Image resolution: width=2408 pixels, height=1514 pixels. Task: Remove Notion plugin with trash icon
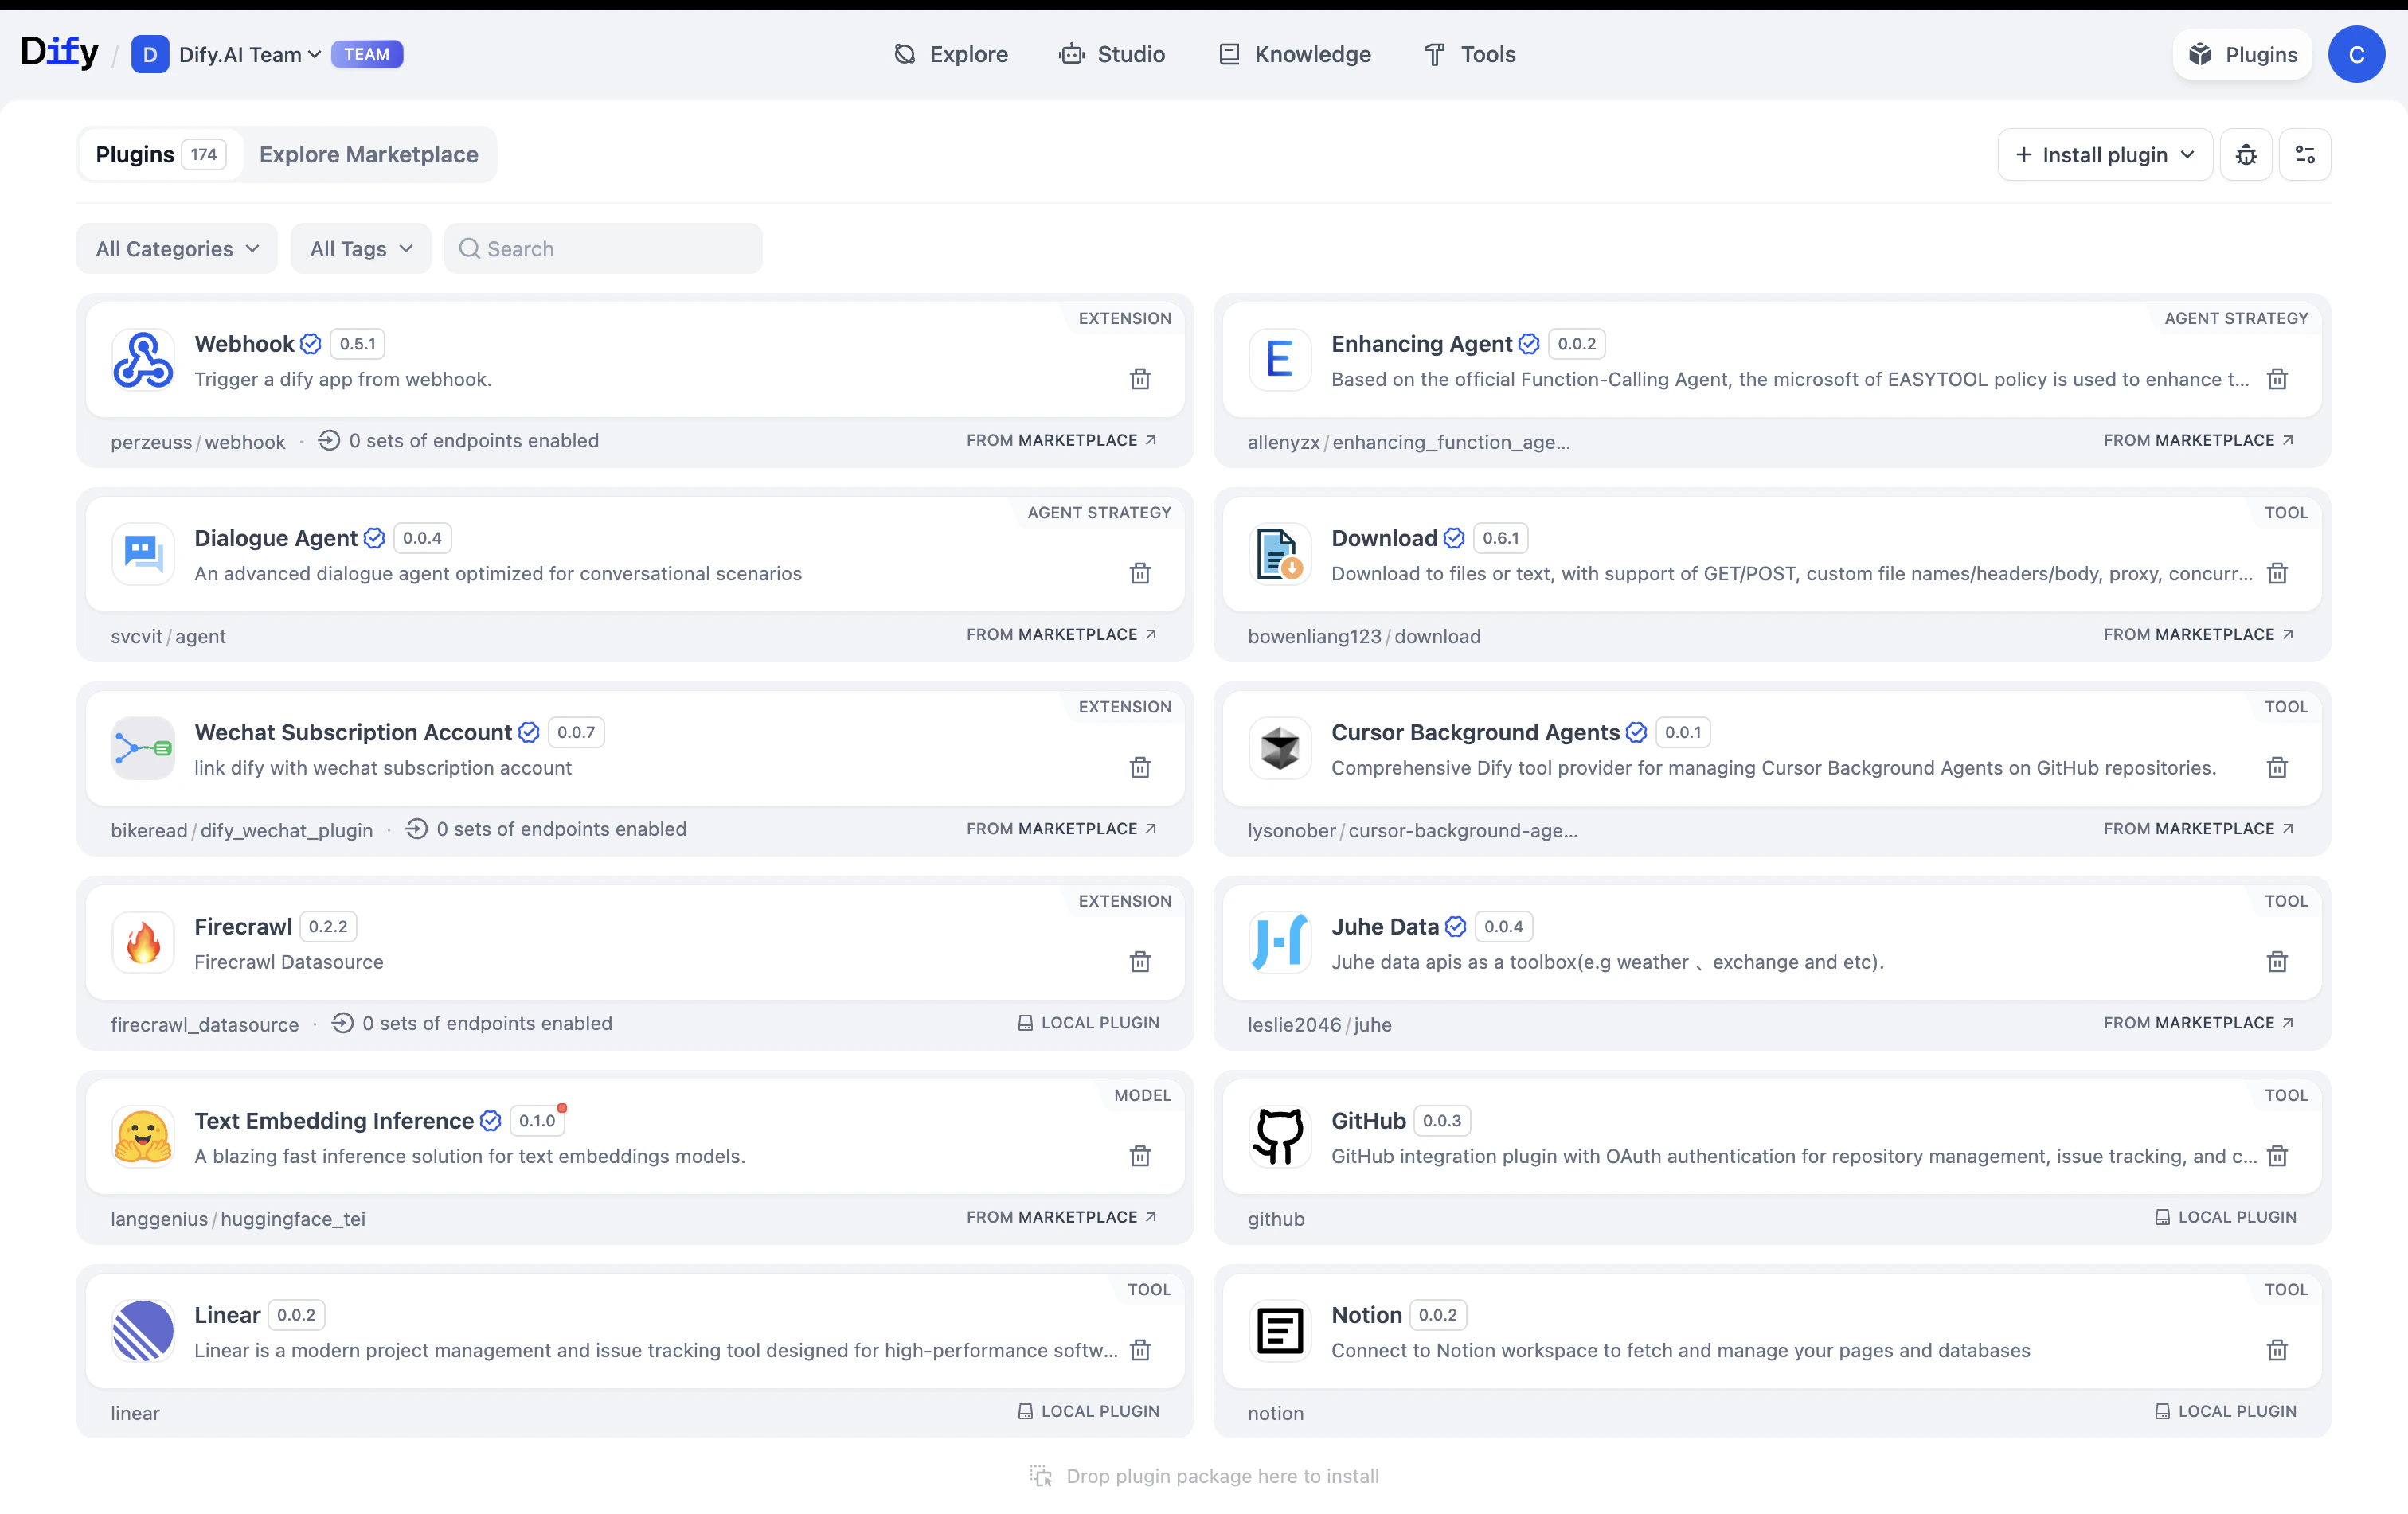pyautogui.click(x=2277, y=1350)
